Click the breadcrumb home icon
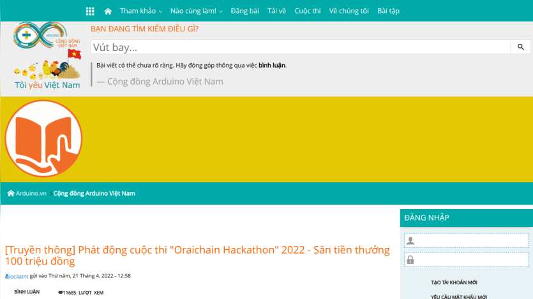Viewport: 533px width, 299px height. click(x=11, y=193)
